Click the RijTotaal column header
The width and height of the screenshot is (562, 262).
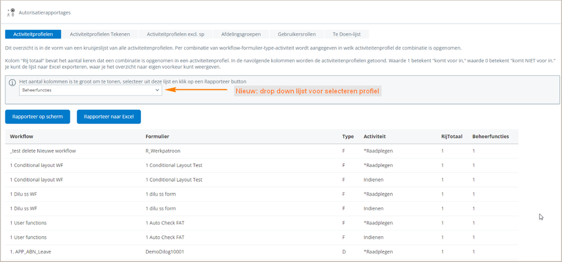[452, 137]
